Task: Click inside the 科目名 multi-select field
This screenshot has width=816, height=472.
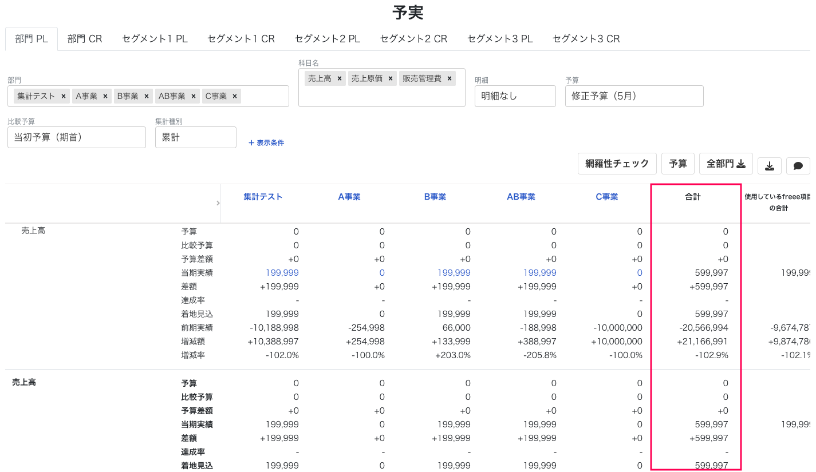Action: click(x=382, y=87)
